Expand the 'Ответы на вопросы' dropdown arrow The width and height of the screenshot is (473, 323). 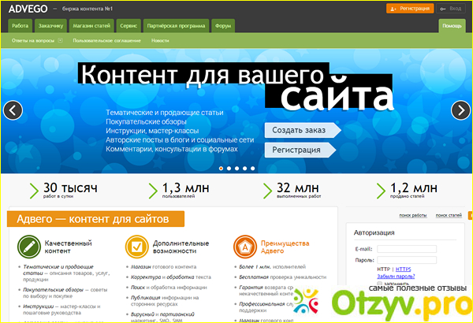(x=60, y=39)
